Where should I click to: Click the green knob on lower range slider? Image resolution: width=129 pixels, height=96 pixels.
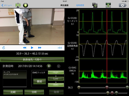116,93
